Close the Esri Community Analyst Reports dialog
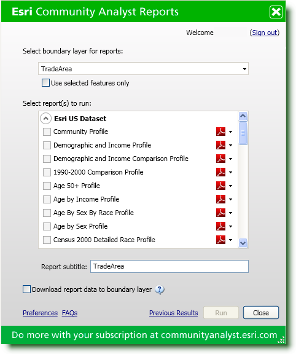This screenshot has width=296, height=354. coord(276,12)
